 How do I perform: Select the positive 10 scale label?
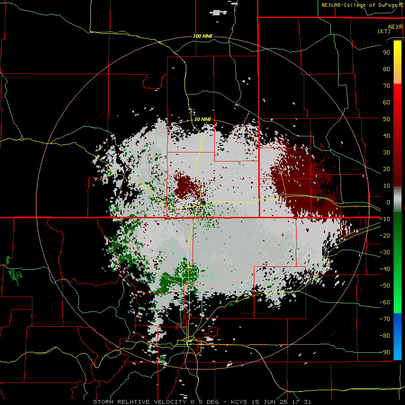[387, 186]
